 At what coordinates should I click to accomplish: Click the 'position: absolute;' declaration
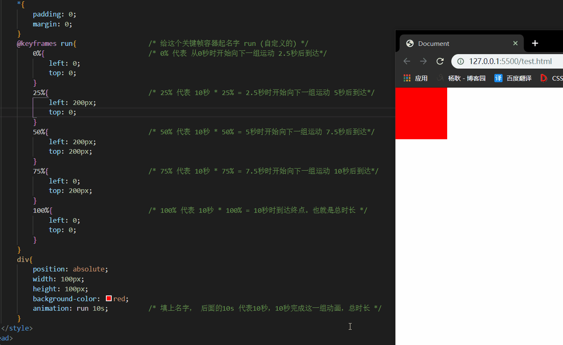coord(71,269)
